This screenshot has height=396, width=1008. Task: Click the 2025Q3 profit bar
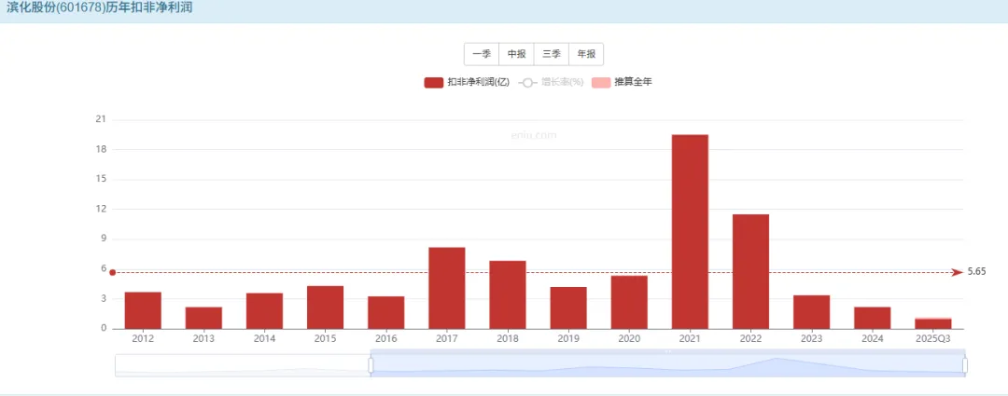pyautogui.click(x=932, y=323)
